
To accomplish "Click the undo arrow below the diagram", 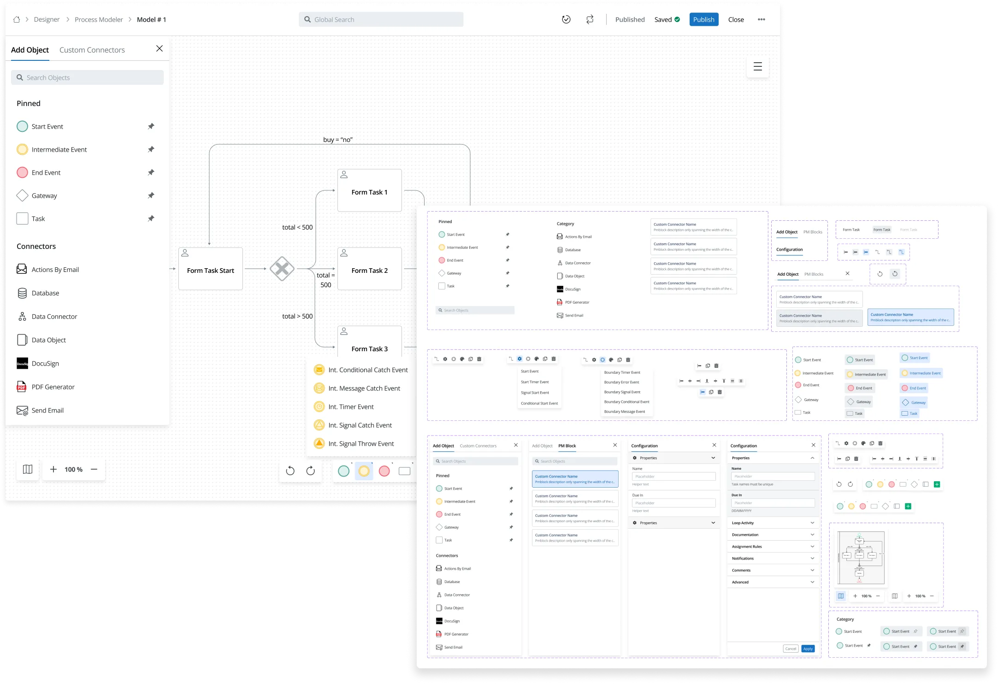I will click(290, 471).
